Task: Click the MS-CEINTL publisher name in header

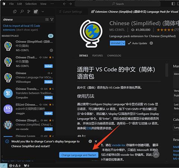Action: [117, 30]
